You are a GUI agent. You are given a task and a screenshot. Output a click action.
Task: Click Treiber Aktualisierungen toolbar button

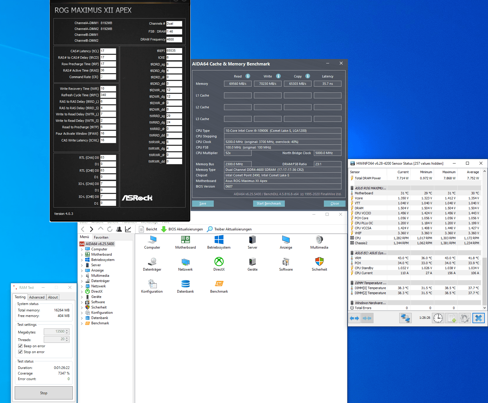(229, 229)
